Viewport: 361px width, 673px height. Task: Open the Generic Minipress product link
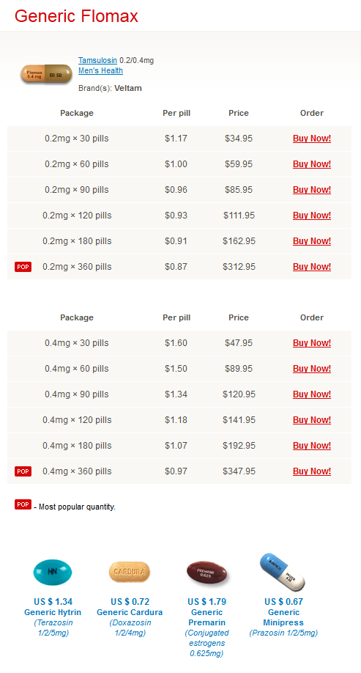tap(283, 617)
